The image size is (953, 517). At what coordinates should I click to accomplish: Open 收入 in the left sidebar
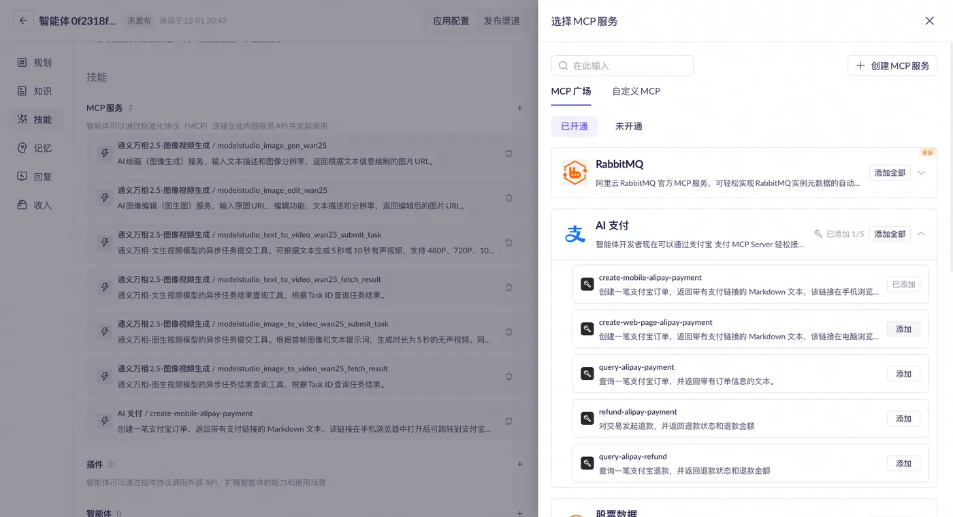pyautogui.click(x=35, y=206)
